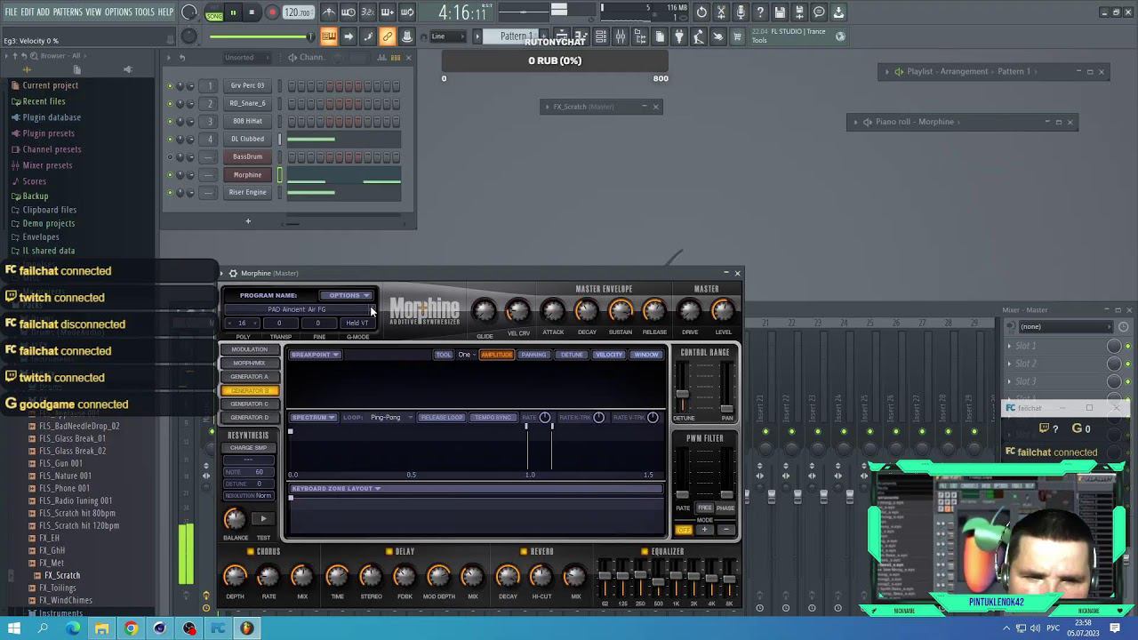Image resolution: width=1138 pixels, height=640 pixels.
Task: Open File Explorer from the taskbar
Action: tap(101, 628)
